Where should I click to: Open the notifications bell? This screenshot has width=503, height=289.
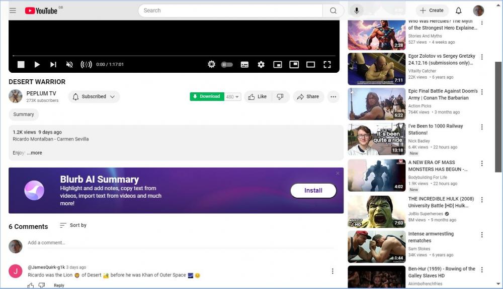click(458, 11)
